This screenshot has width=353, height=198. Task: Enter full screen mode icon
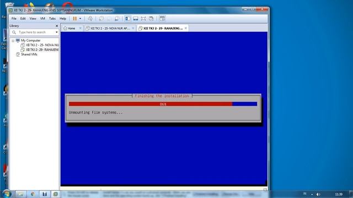pyautogui.click(x=143, y=19)
